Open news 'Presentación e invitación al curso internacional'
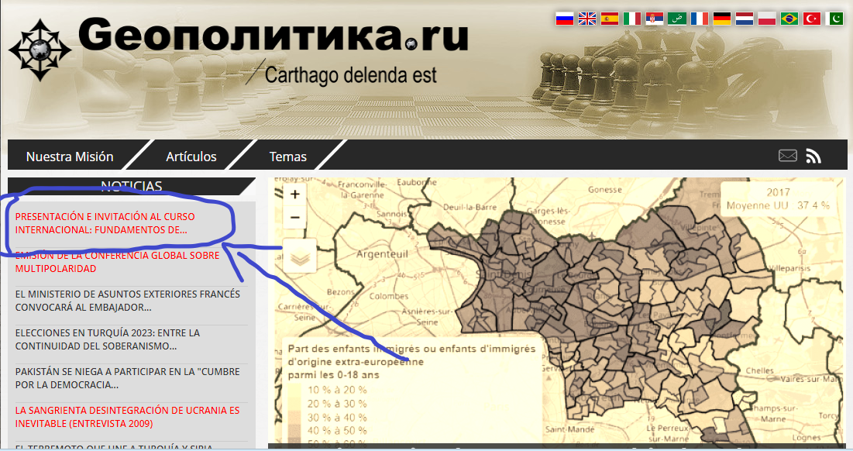Image resolution: width=853 pixels, height=451 pixels. click(x=105, y=223)
